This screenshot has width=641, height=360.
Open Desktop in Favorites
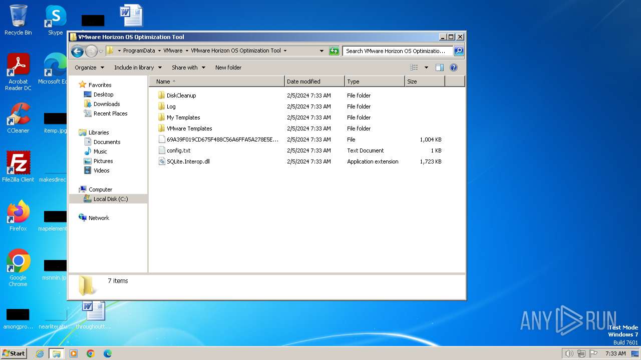[x=103, y=94]
